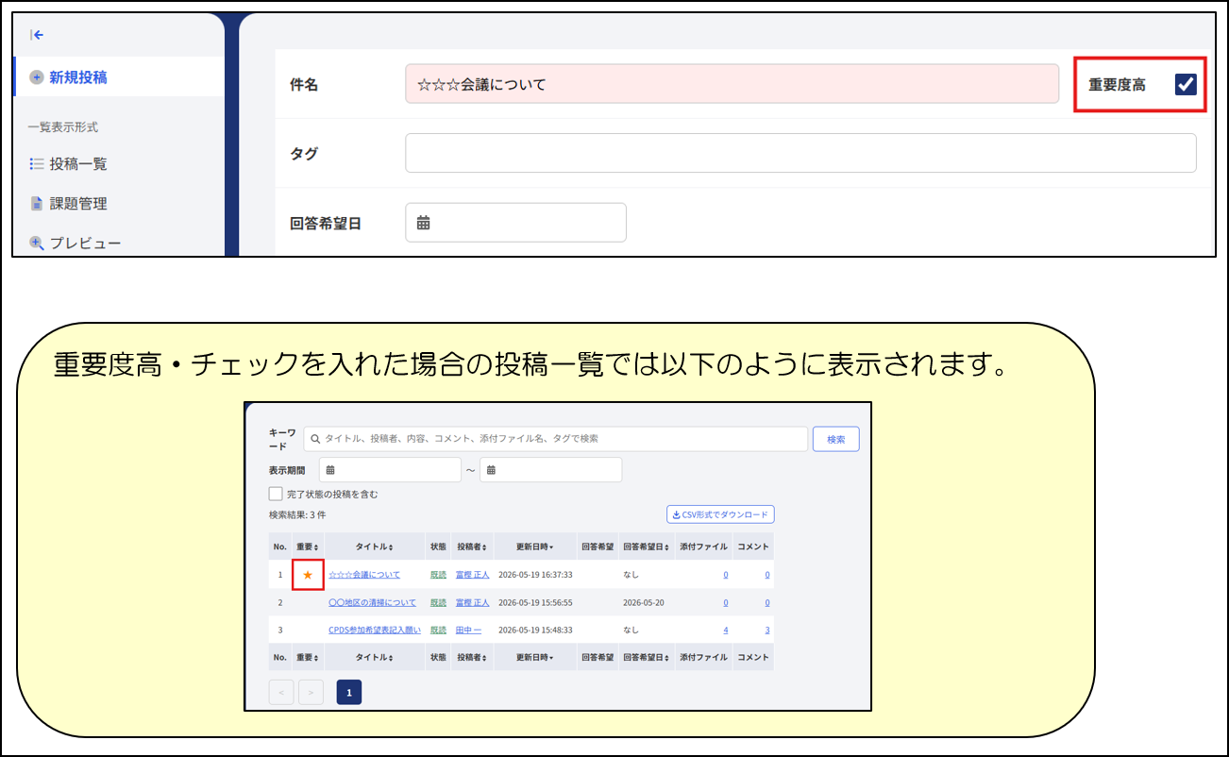This screenshot has width=1229, height=757.
Task: Click the search magnifier in the keyword box
Action: click(316, 439)
